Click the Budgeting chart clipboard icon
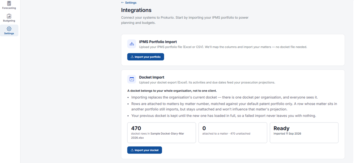This screenshot has width=354, height=163. click(x=9, y=16)
